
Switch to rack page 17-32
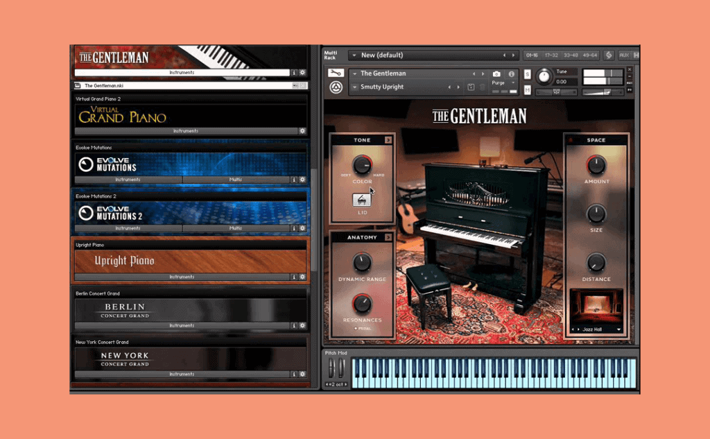[x=551, y=55]
